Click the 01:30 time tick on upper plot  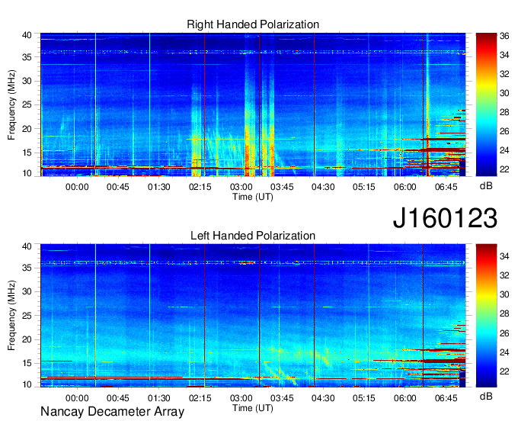coord(159,187)
